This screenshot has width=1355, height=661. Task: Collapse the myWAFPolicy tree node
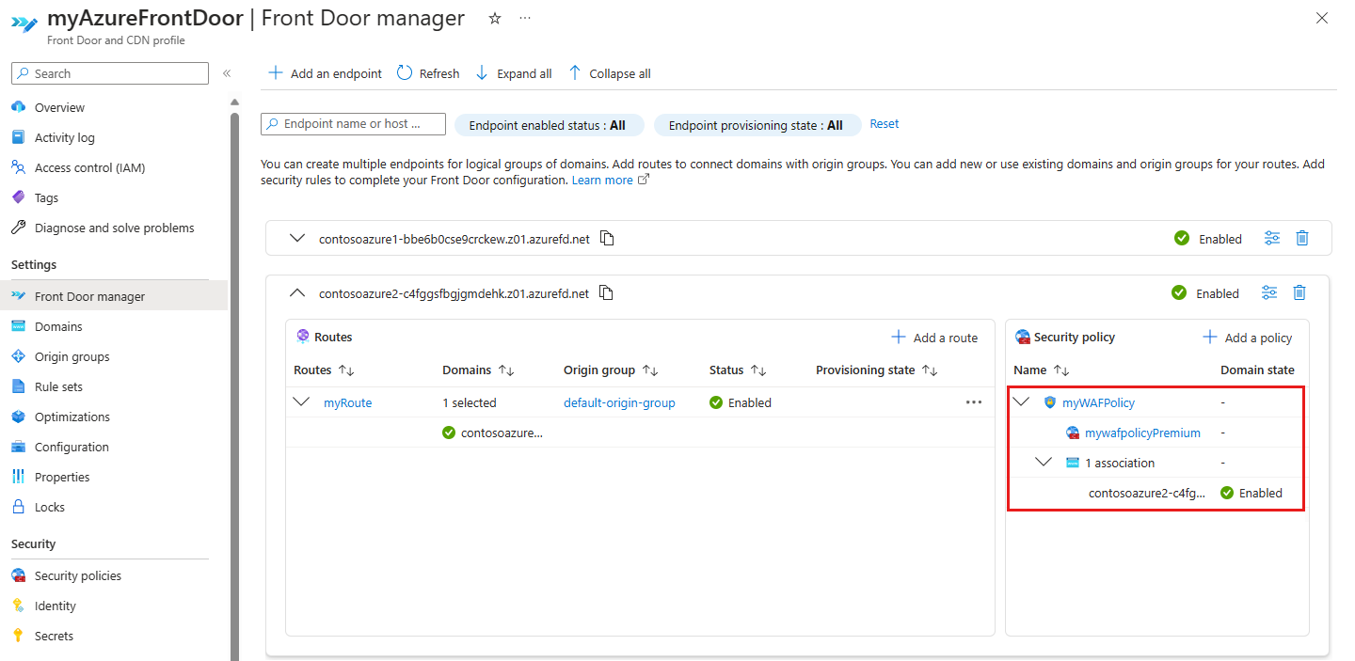1022,401
